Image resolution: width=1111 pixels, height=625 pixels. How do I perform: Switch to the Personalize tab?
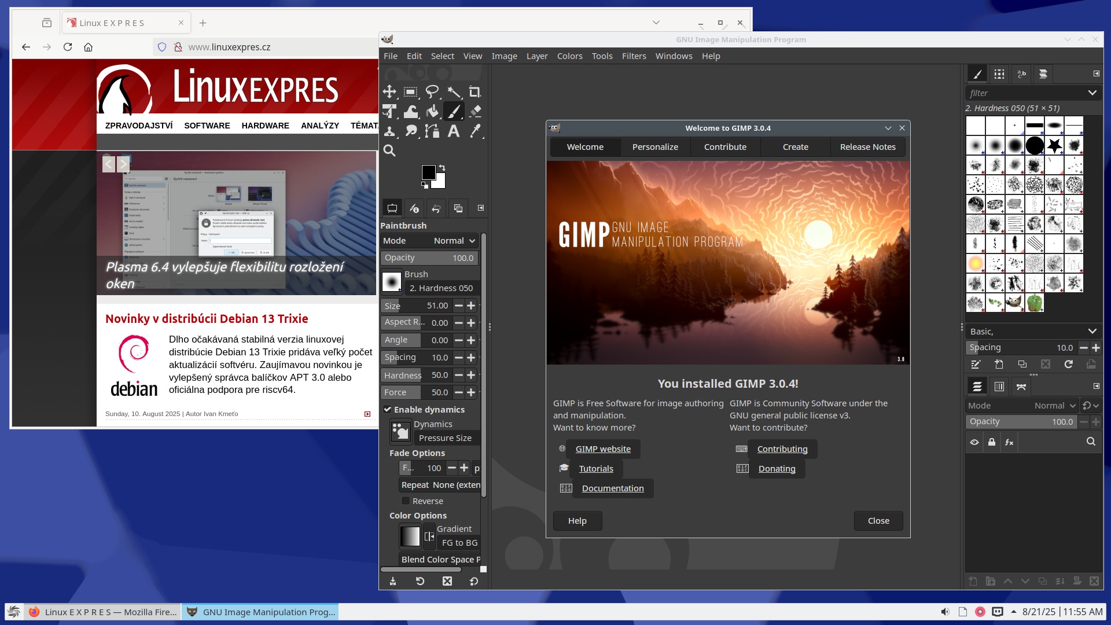coord(655,147)
